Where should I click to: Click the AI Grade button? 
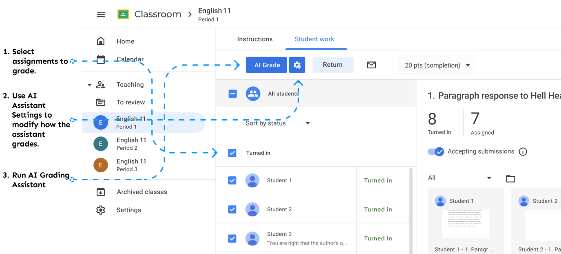(x=267, y=65)
